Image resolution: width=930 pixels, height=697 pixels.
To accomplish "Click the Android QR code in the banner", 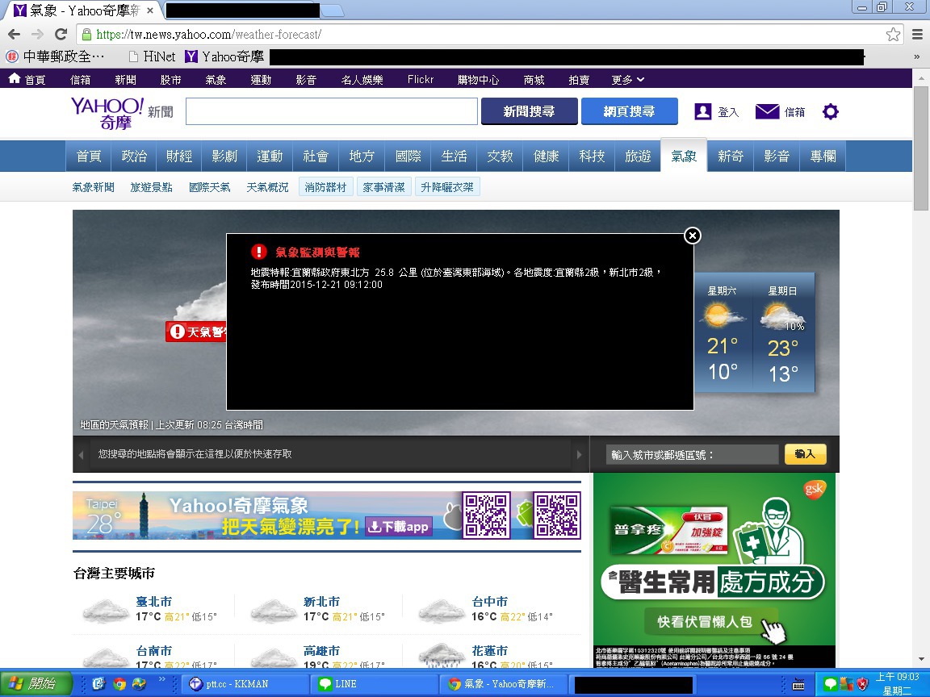I will [557, 515].
